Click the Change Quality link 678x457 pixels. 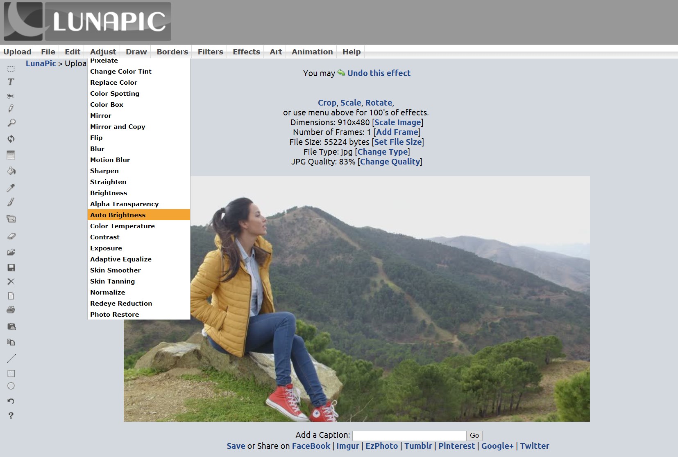coord(390,162)
